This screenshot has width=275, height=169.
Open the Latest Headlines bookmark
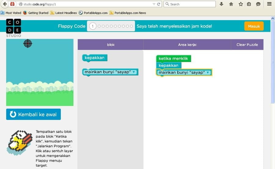[x=64, y=13]
